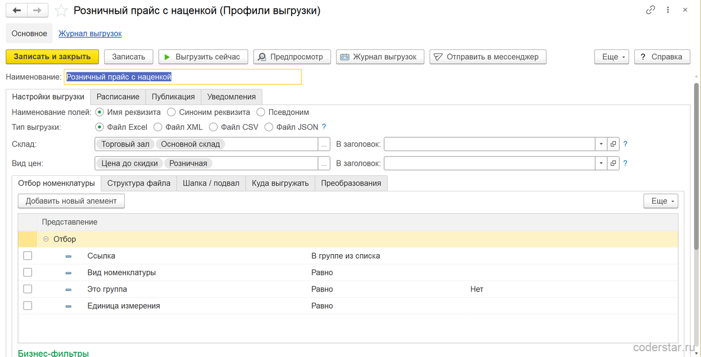Image resolution: width=701 pixels, height=357 pixels.
Task: Switch to 'Публикация' tab
Action: 173,97
